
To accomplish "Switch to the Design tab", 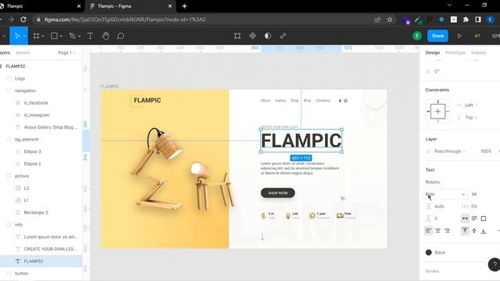I will click(x=432, y=52).
